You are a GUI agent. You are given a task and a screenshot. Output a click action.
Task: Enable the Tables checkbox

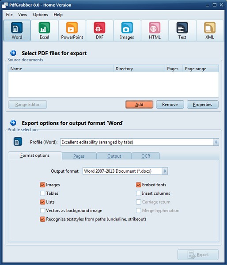(x=42, y=193)
